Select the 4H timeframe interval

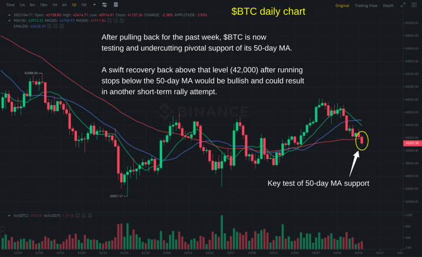point(64,5)
